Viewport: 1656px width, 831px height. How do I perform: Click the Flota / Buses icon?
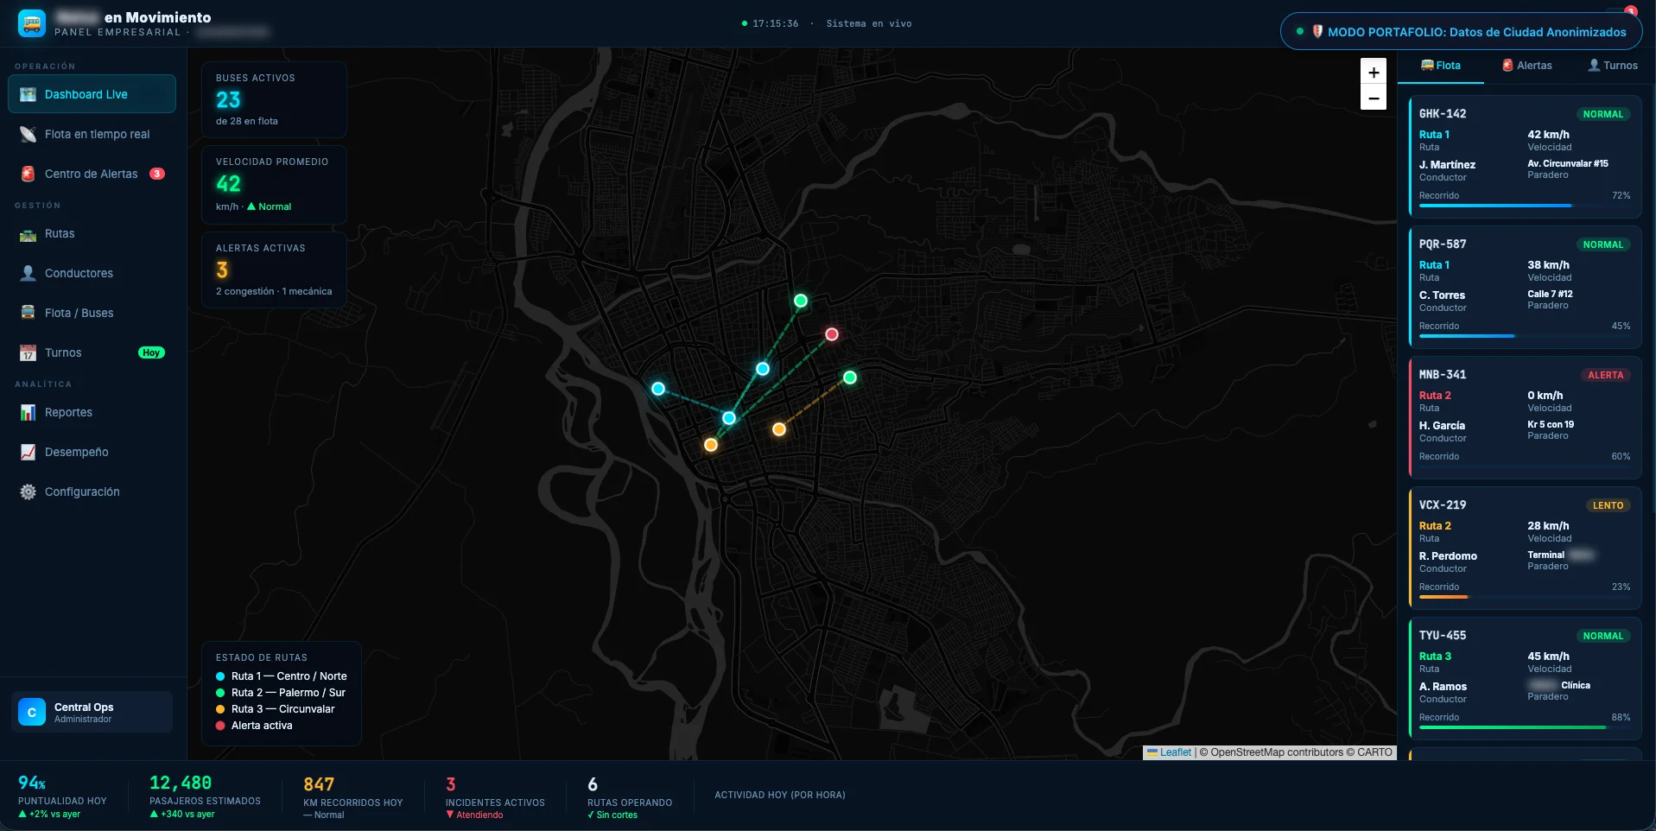tap(28, 313)
